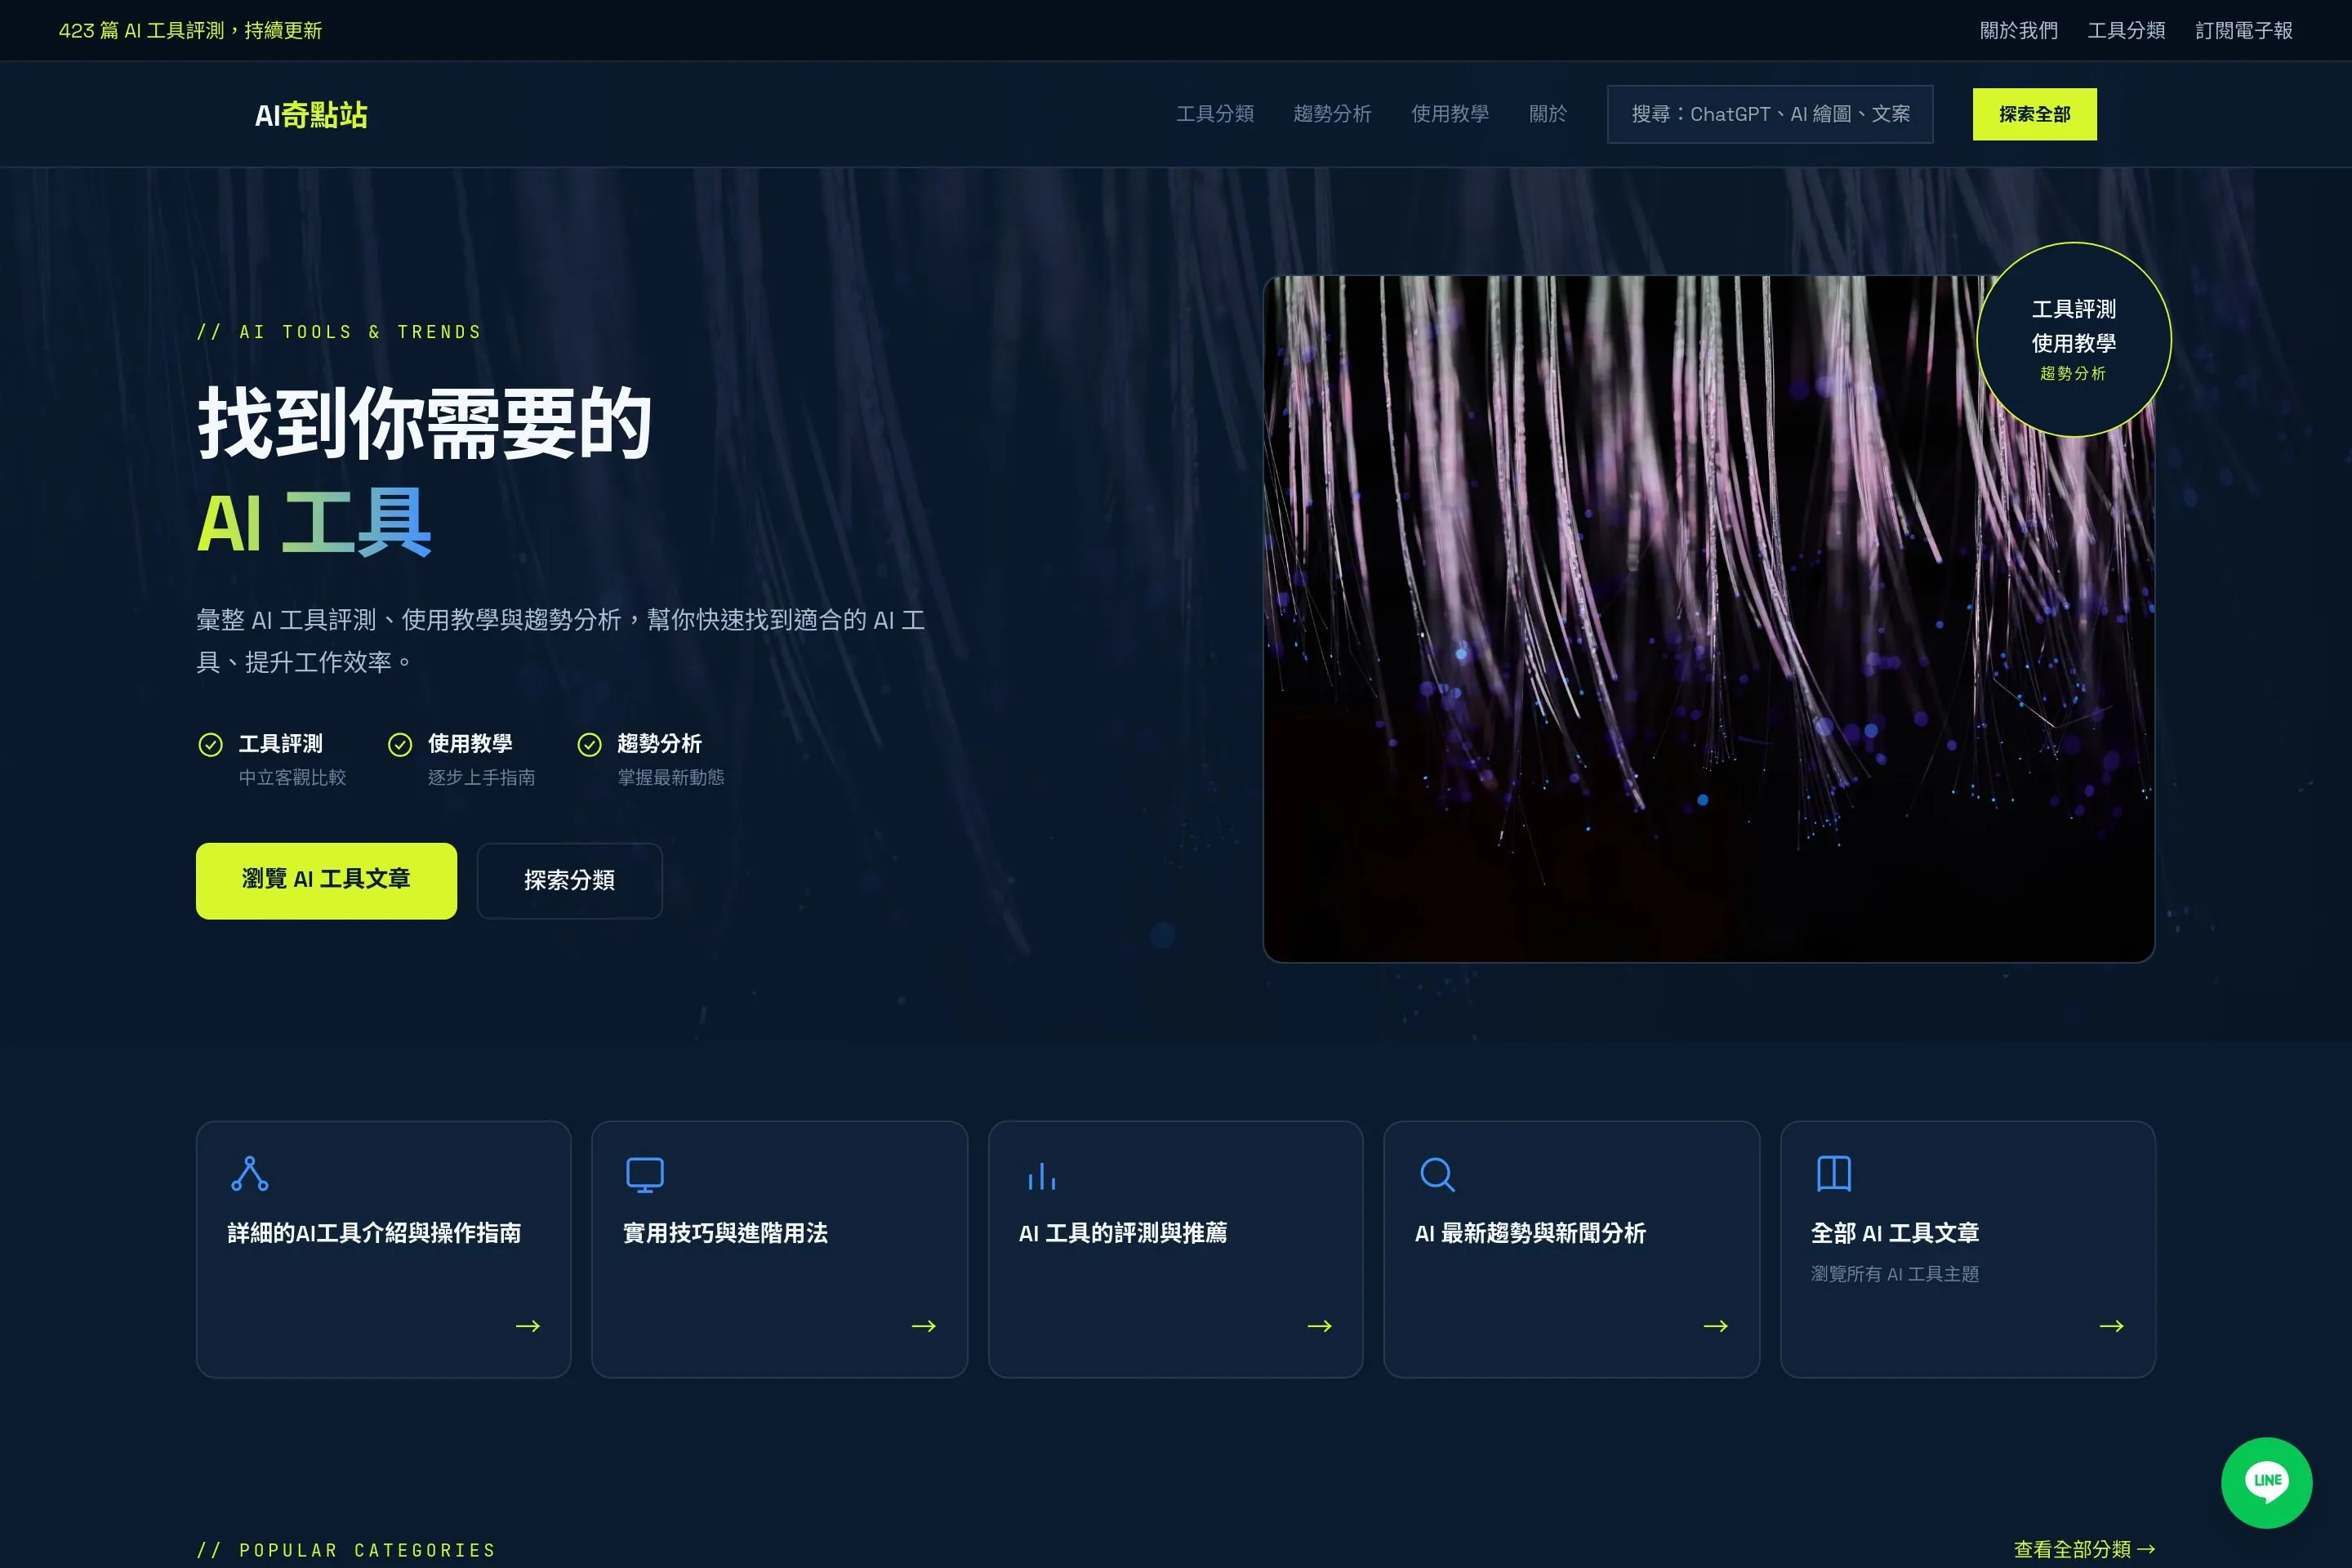The height and width of the screenshot is (1568, 2352).
Task: Click the fiber optic hero image
Action: 1708,619
